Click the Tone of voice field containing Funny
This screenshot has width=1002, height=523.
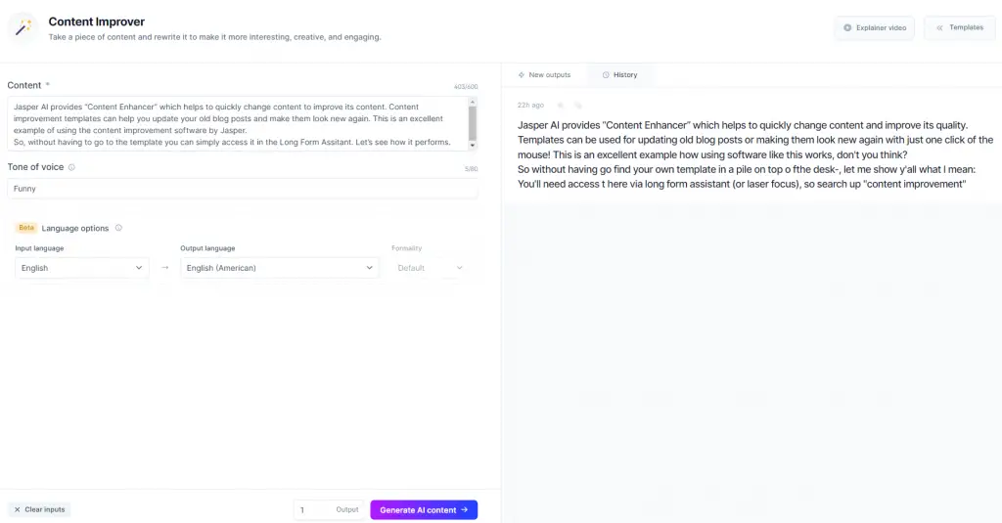243,189
